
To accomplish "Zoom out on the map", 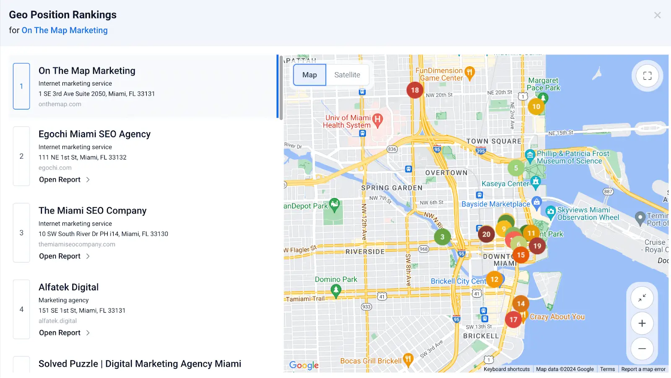I will pyautogui.click(x=642, y=349).
